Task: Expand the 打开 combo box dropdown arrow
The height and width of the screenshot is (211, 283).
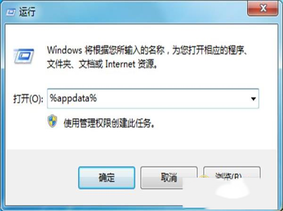Action: (253, 98)
